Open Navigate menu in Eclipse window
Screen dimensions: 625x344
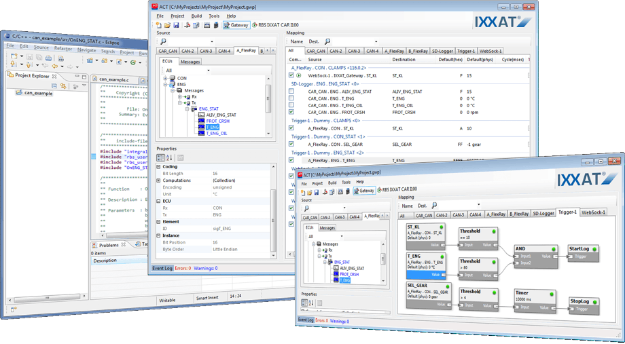[x=86, y=50]
